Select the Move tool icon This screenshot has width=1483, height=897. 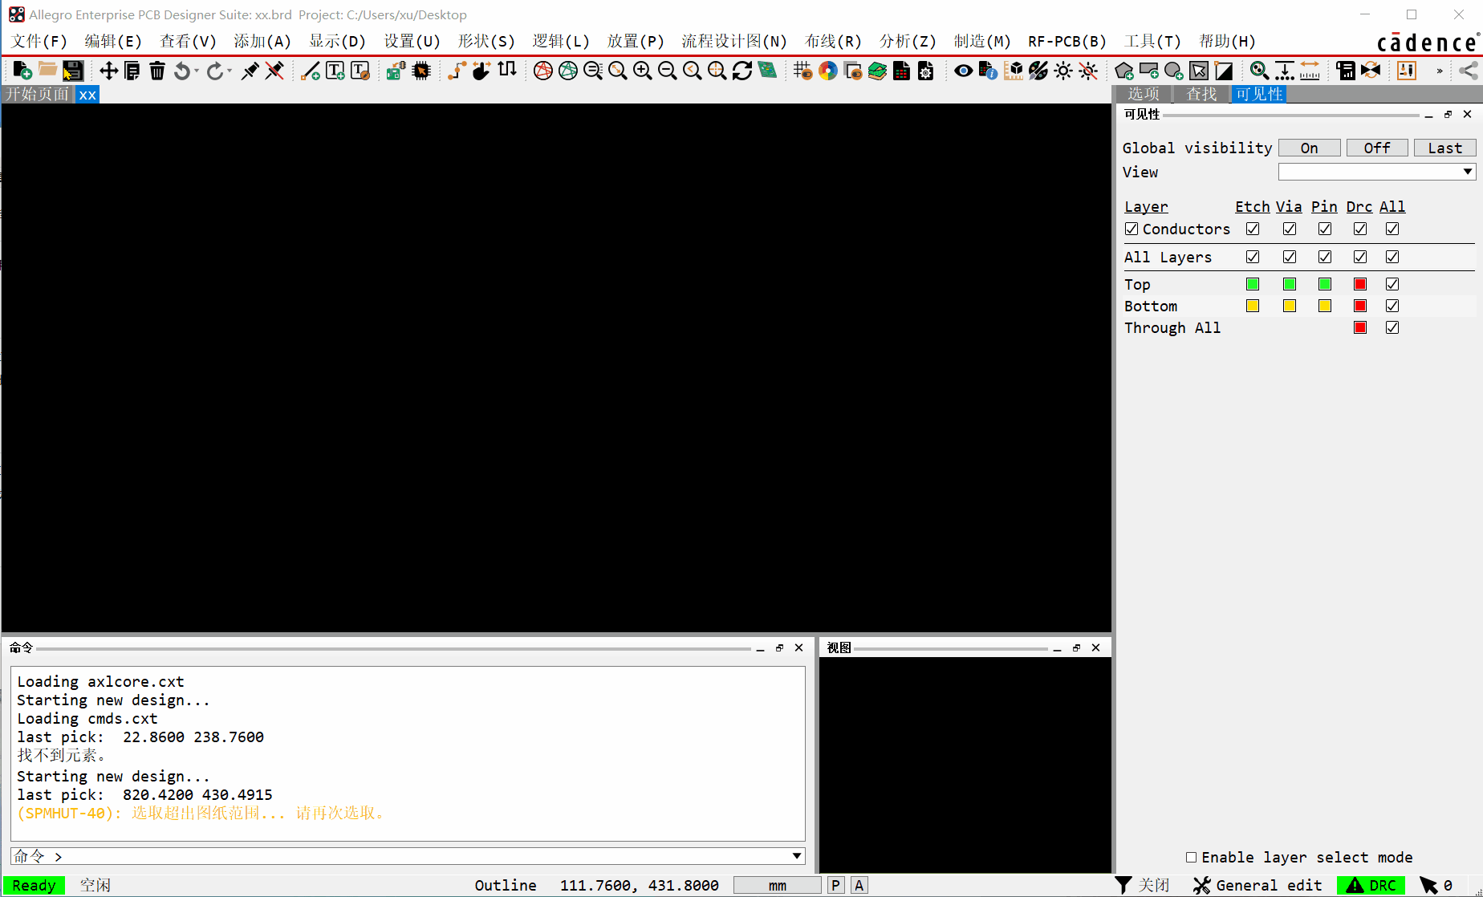point(108,71)
